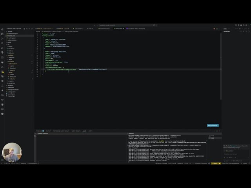The height and width of the screenshot is (188, 251).
Task: Open the Explorer view in activity bar
Action: coord(2,34)
